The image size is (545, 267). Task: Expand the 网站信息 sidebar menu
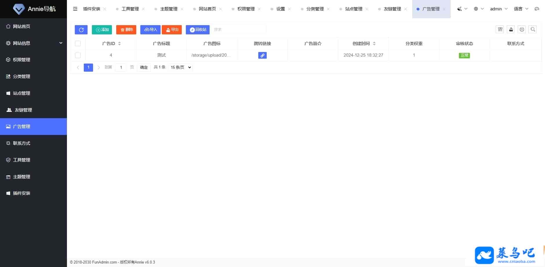coord(33,43)
